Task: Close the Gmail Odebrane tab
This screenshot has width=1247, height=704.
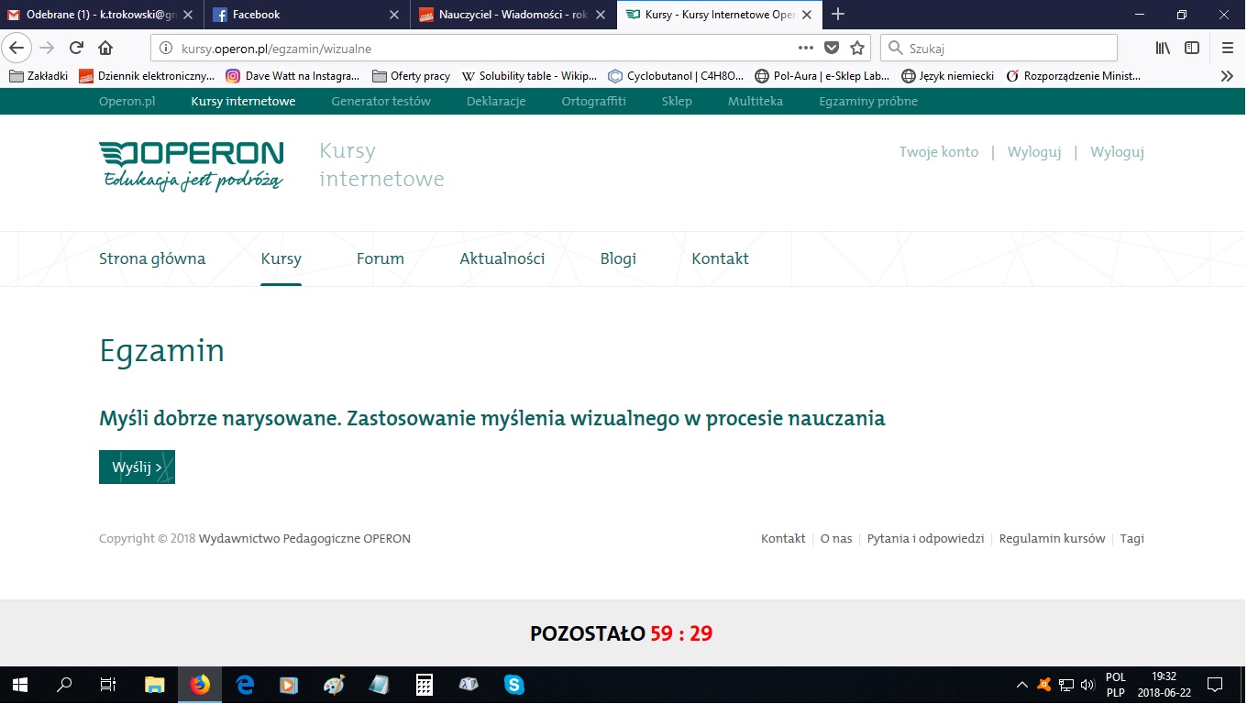Action: (187, 15)
